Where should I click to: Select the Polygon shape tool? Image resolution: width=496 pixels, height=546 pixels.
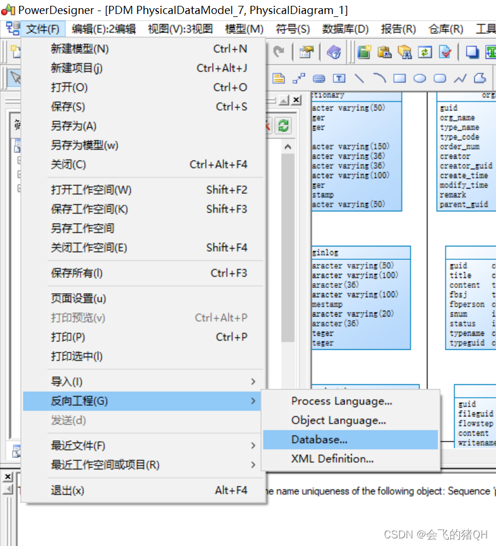[x=480, y=78]
